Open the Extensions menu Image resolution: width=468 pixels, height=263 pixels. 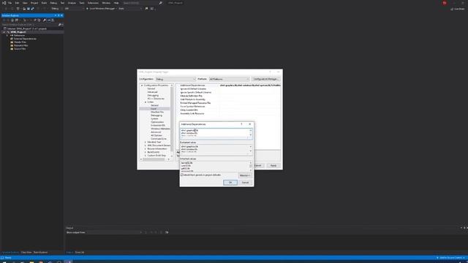pos(93,3)
